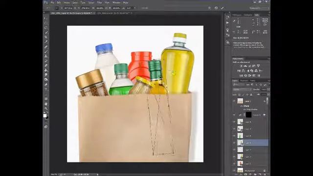Click the status bar zoom percentage field

tap(54, 175)
